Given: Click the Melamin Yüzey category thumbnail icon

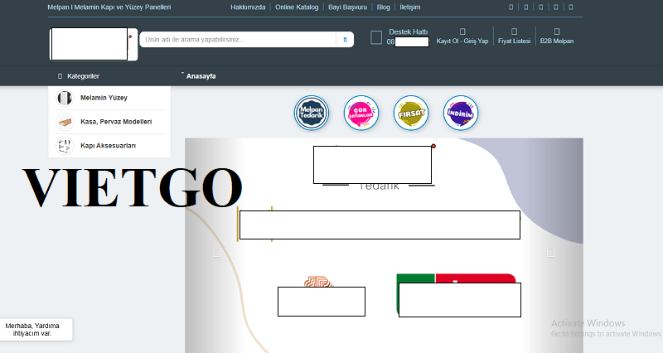Looking at the screenshot, I should pyautogui.click(x=64, y=98).
